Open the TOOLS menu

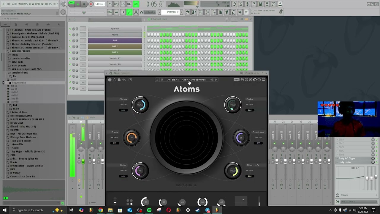click(48, 4)
